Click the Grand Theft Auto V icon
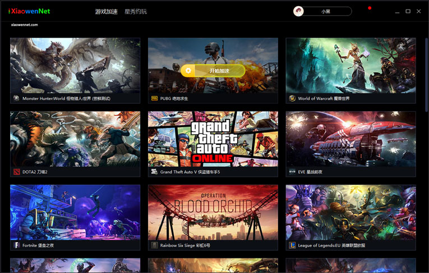This screenshot has height=273, width=429. pos(155,172)
